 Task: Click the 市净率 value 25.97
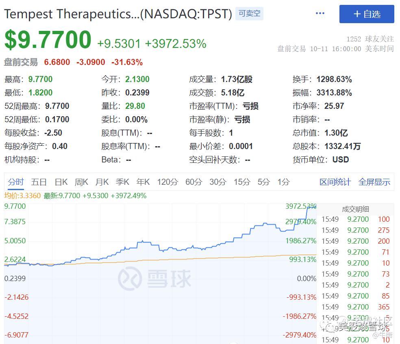[x=334, y=106]
